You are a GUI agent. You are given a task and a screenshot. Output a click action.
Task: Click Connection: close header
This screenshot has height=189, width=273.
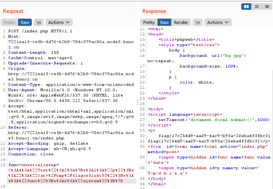coord(31,154)
